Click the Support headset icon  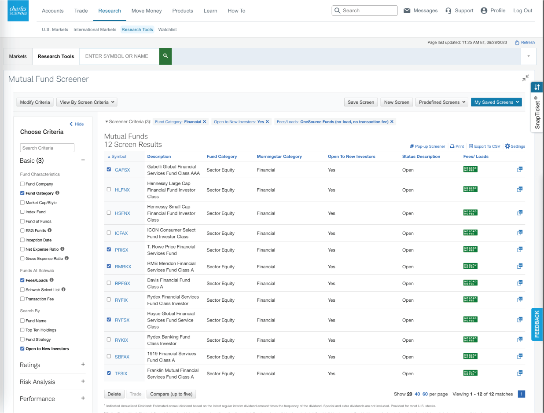point(448,11)
